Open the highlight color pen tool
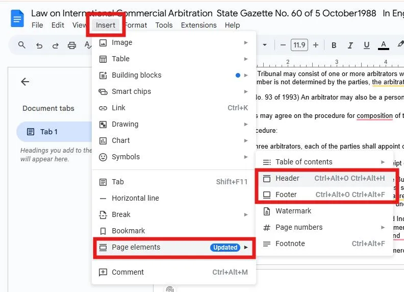 400,44
